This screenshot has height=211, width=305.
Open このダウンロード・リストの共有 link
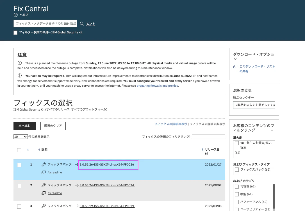pos(257,69)
